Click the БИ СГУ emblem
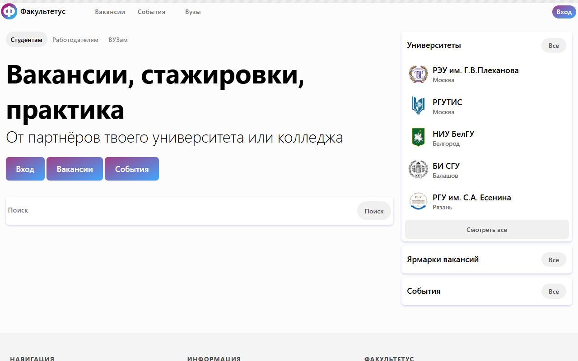Image resolution: width=578 pixels, height=361 pixels. tap(418, 169)
